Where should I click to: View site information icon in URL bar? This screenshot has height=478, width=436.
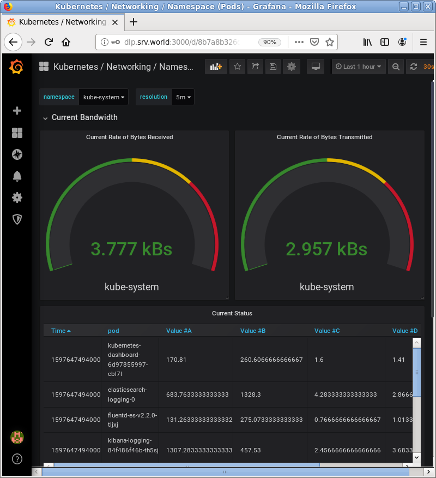click(x=105, y=42)
